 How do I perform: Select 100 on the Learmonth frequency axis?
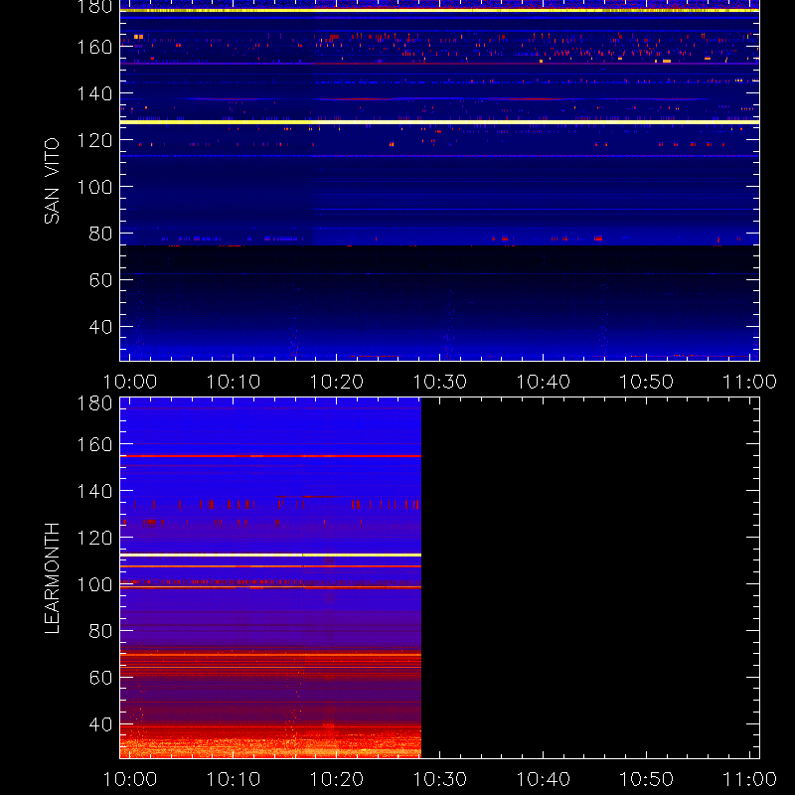click(x=94, y=584)
